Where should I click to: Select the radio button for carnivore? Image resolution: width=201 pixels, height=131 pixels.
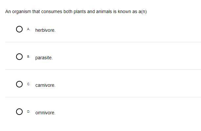[x=19, y=84]
